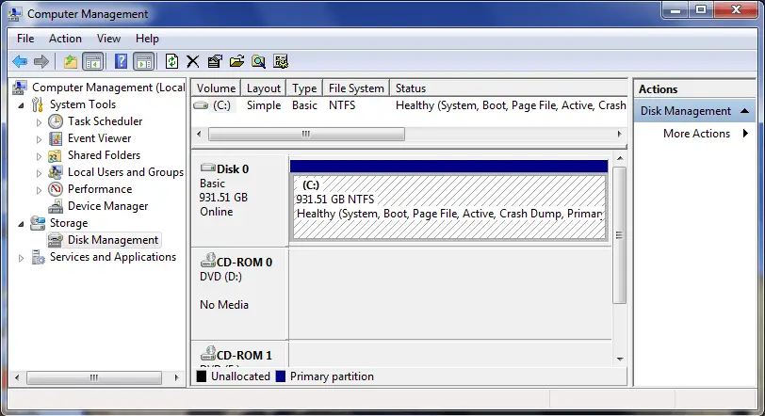The height and width of the screenshot is (416, 765).
Task: Click the Refresh toolbar icon
Action: 171,61
